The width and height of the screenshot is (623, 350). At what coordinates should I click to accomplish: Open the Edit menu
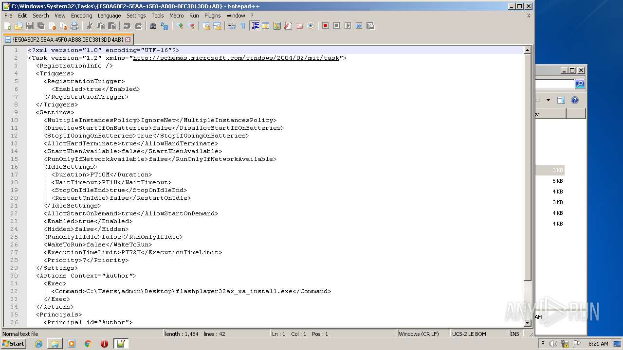click(x=22, y=16)
